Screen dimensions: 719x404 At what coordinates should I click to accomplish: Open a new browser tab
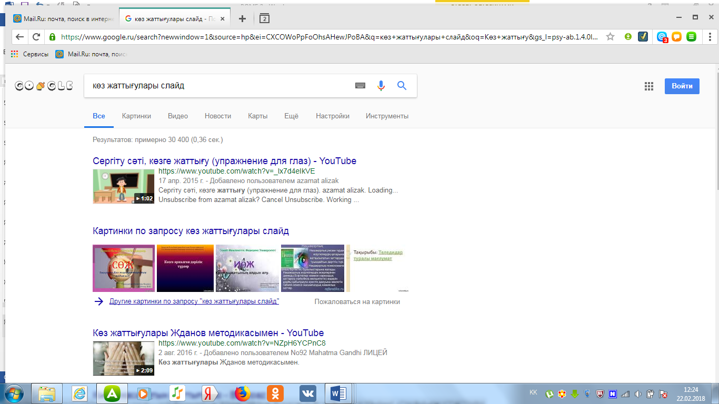242,18
